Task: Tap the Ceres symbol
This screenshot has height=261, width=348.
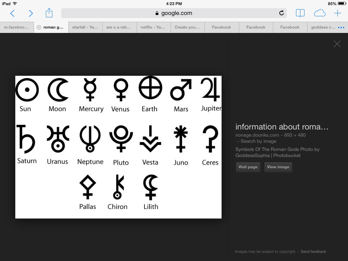Action: (x=210, y=139)
